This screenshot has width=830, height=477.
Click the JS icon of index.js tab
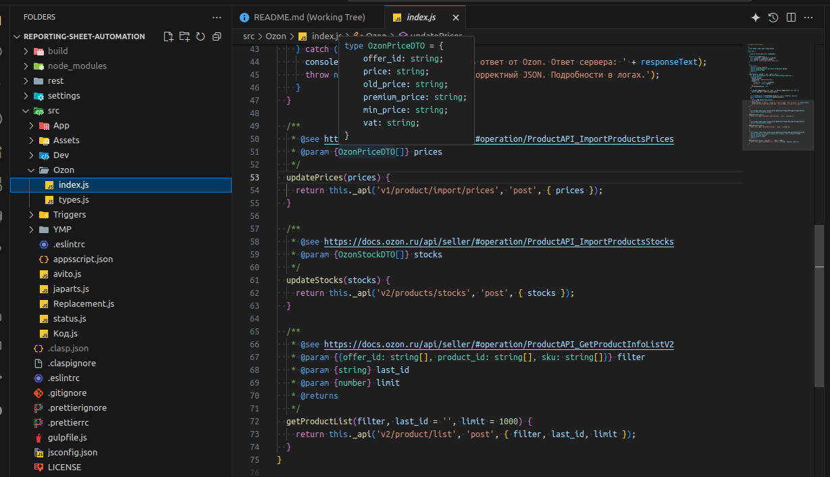tap(397, 18)
